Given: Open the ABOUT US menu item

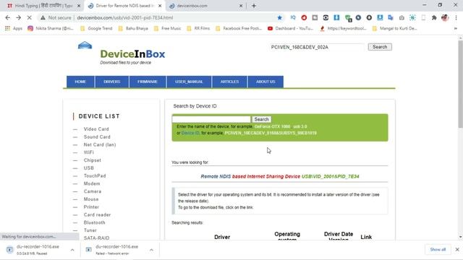Looking at the screenshot, I should (266, 82).
